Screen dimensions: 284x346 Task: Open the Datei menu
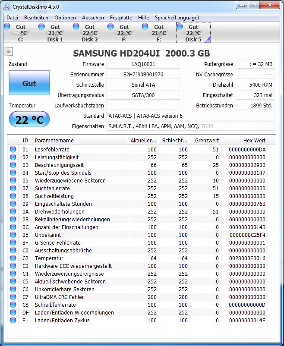coord(12,18)
